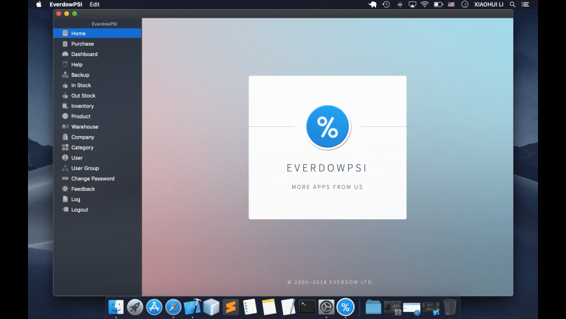Open the Log document icon

point(65,199)
